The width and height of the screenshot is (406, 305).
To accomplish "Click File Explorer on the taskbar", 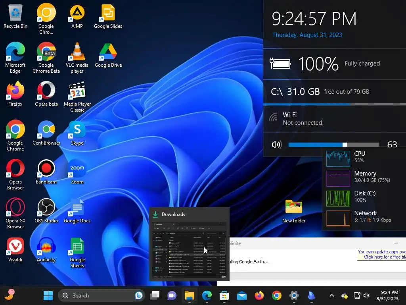I will point(189,295).
